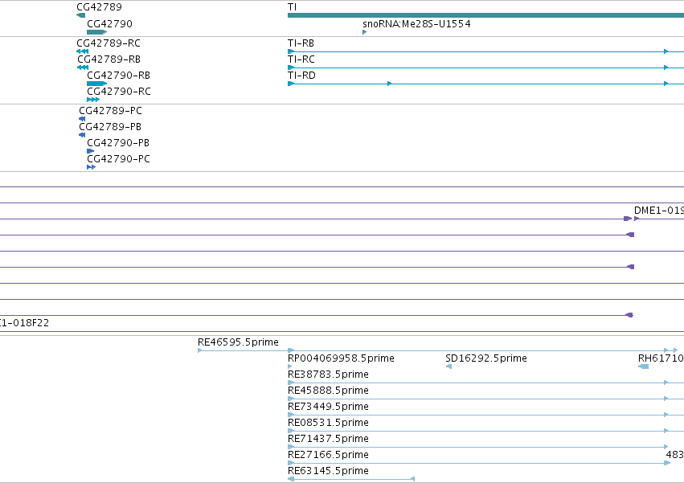Click the SD16292.5prime label
The height and width of the screenshot is (483, 684).
(x=486, y=358)
